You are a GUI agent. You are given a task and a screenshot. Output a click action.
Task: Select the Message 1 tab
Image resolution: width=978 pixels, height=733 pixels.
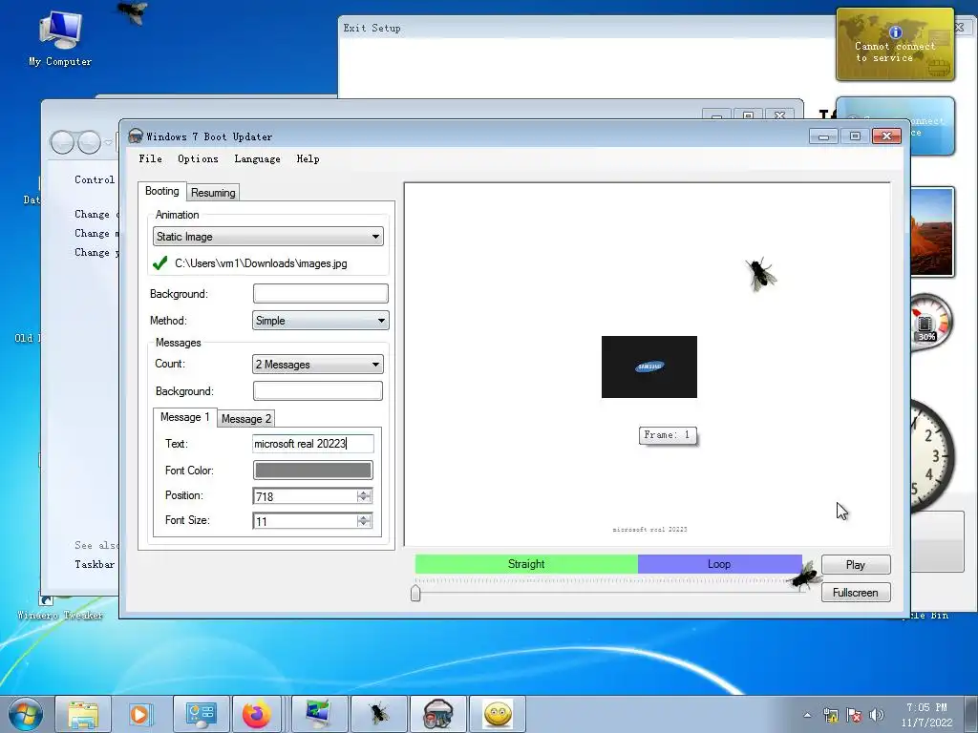click(x=184, y=417)
